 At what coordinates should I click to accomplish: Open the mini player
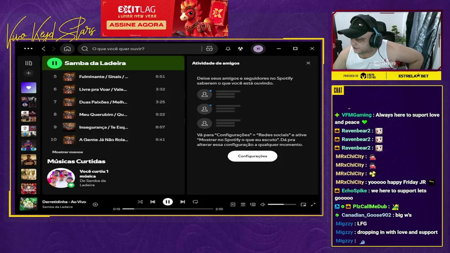[x=303, y=205]
